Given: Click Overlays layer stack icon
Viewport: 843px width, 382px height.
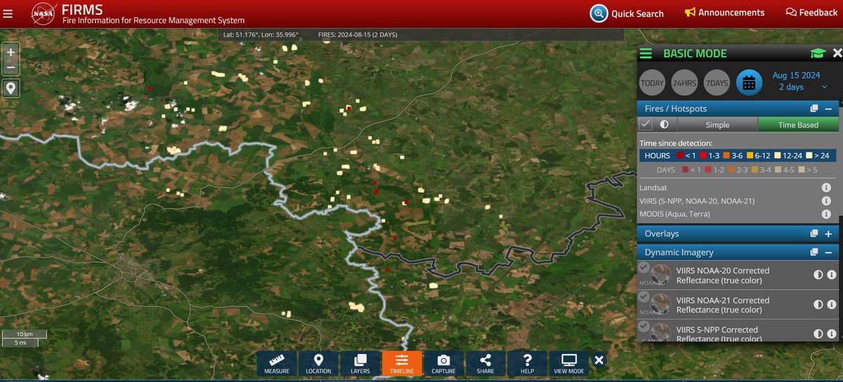Looking at the screenshot, I should [x=813, y=234].
